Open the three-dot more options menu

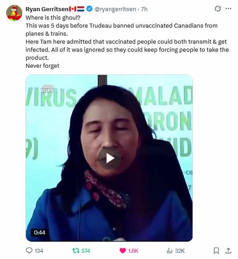[x=228, y=8]
